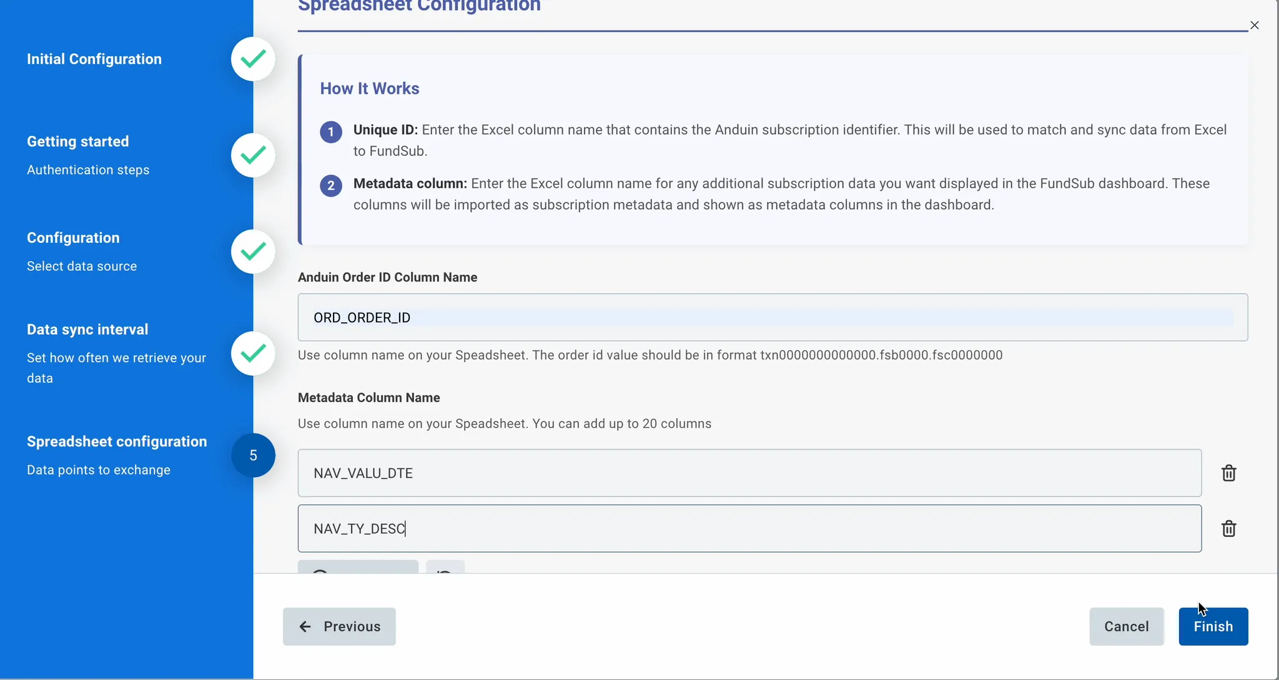Screen dimensions: 1279x680
Task: Click the Initial Configuration checkmark circle
Action: 253,59
